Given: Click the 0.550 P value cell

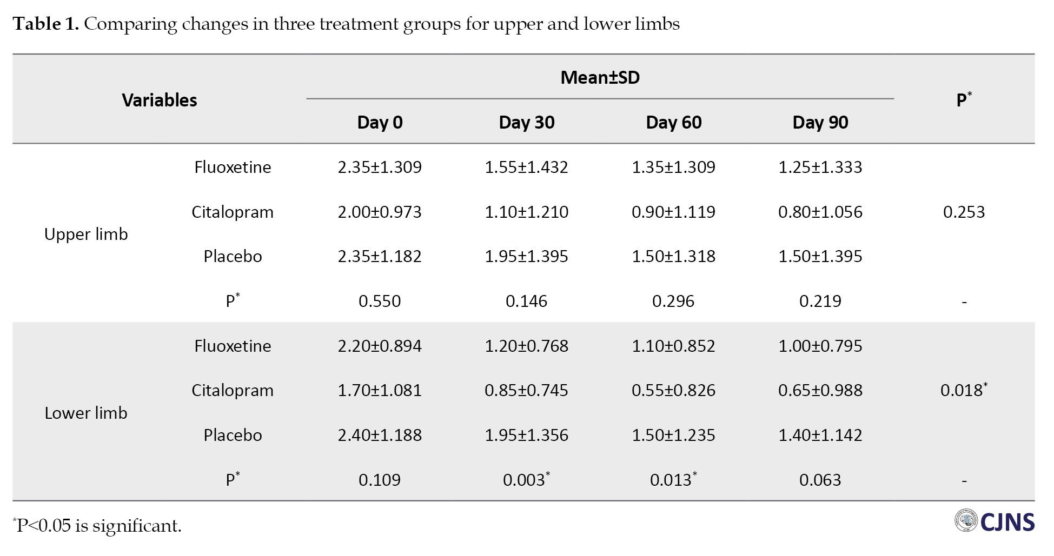Looking at the screenshot, I should 380,301.
